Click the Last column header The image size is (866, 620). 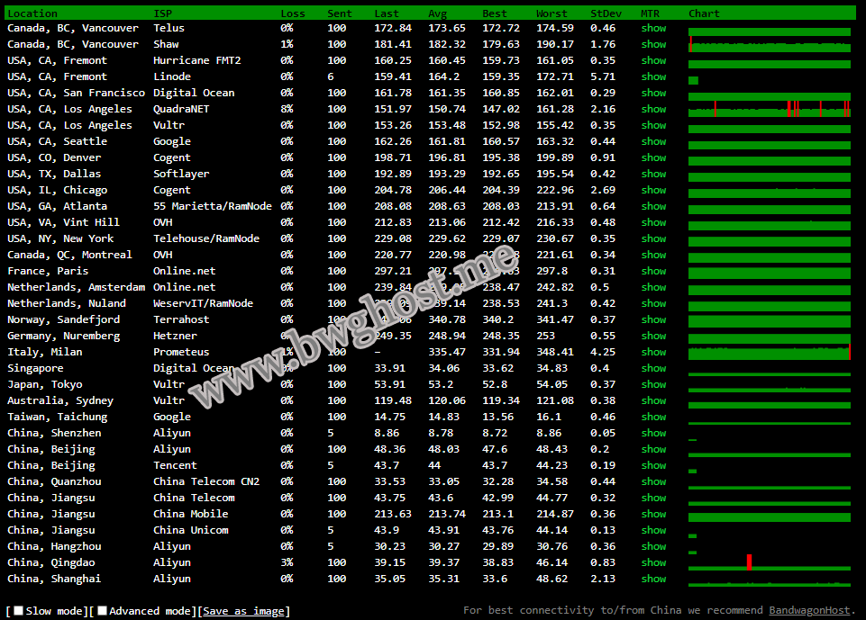click(386, 13)
